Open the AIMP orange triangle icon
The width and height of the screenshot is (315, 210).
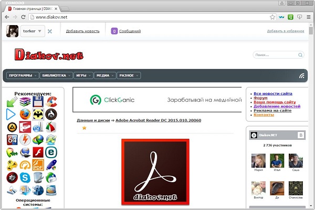point(12,127)
